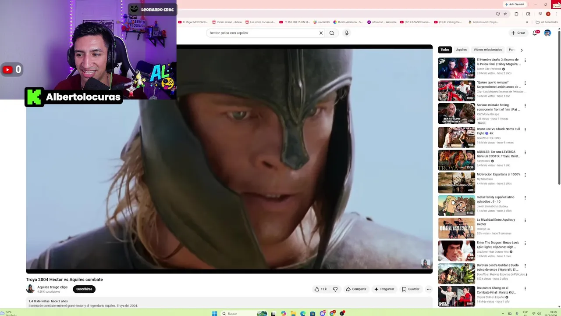Open Windows Start menu
This screenshot has width=561, height=316.
pyautogui.click(x=214, y=313)
